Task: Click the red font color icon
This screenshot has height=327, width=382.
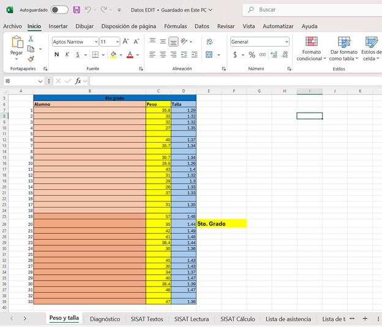Action: click(129, 55)
